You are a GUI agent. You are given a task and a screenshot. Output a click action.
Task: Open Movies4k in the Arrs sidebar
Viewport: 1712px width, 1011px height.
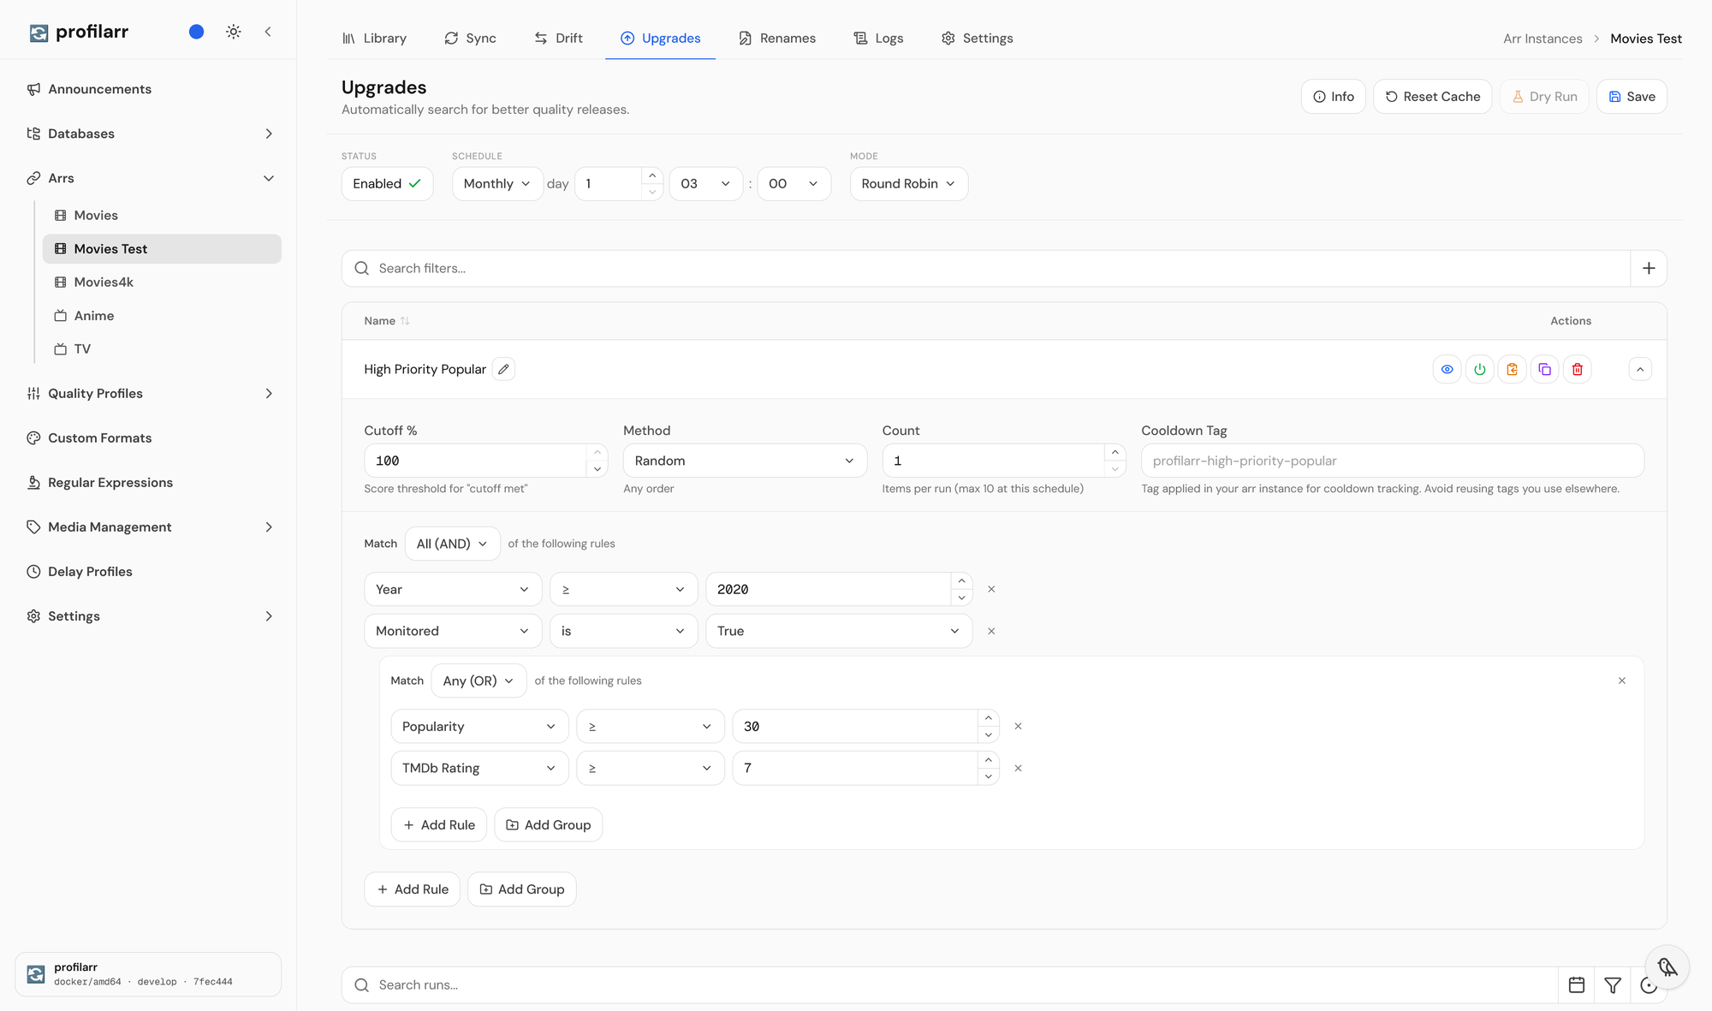[162, 282]
